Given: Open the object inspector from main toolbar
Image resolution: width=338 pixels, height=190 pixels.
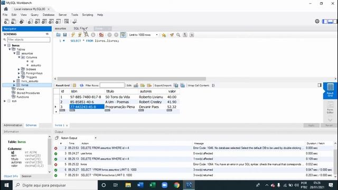Looking at the screenshot, I should tap(22, 21).
